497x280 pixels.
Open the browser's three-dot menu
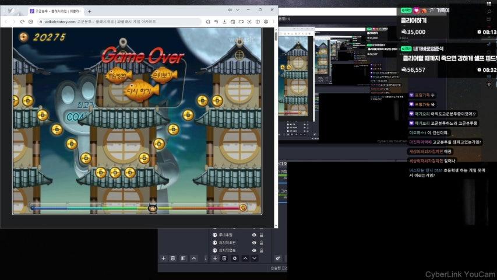click(x=273, y=22)
